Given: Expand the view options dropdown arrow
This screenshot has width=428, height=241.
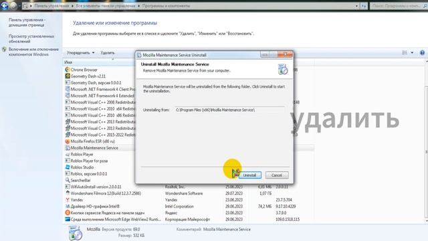Looking at the screenshot, I should [x=412, y=53].
